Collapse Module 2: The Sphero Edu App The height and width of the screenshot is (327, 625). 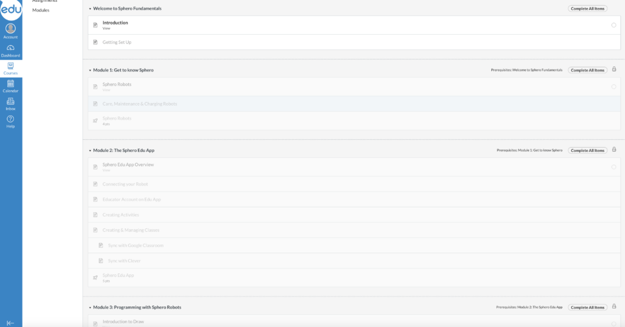(x=90, y=151)
